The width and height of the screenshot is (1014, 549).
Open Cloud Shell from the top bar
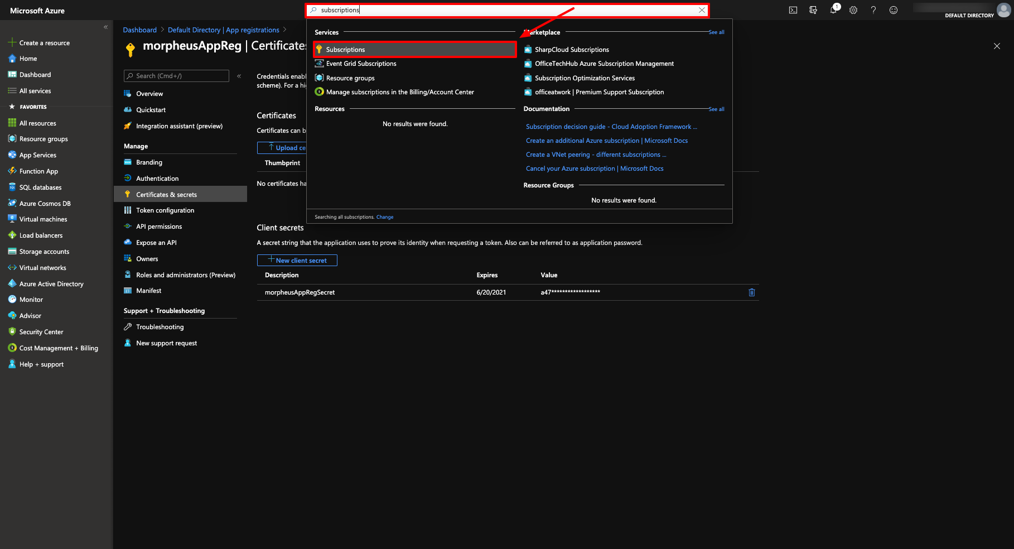tap(793, 9)
